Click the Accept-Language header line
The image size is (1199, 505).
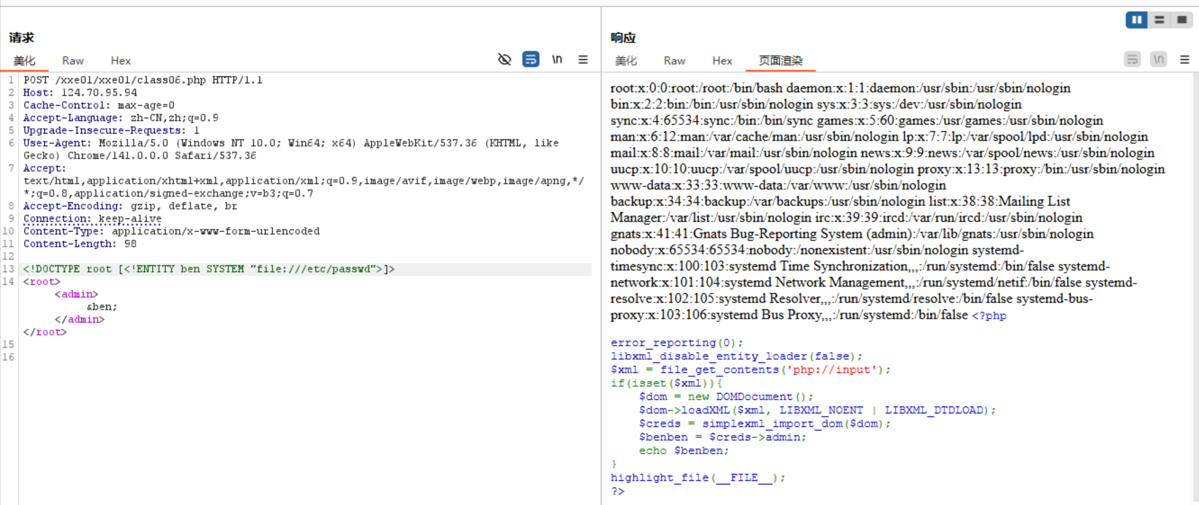pos(121,118)
